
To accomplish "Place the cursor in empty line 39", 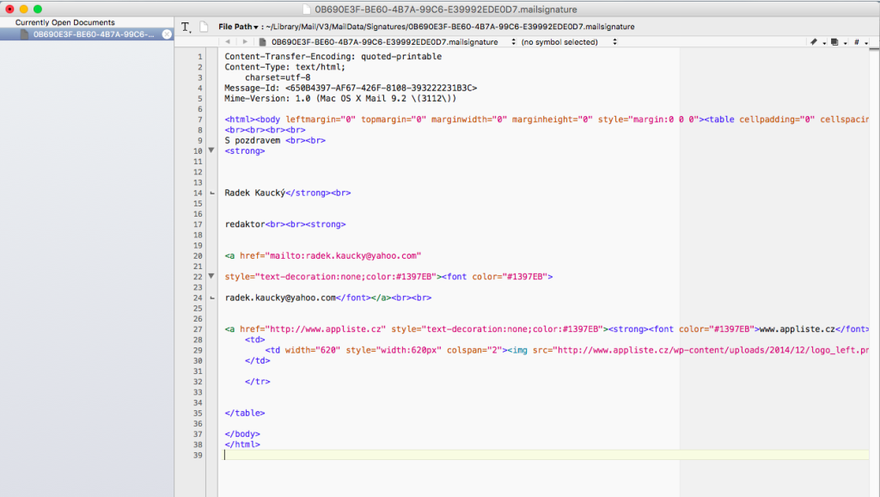I will [x=546, y=455].
